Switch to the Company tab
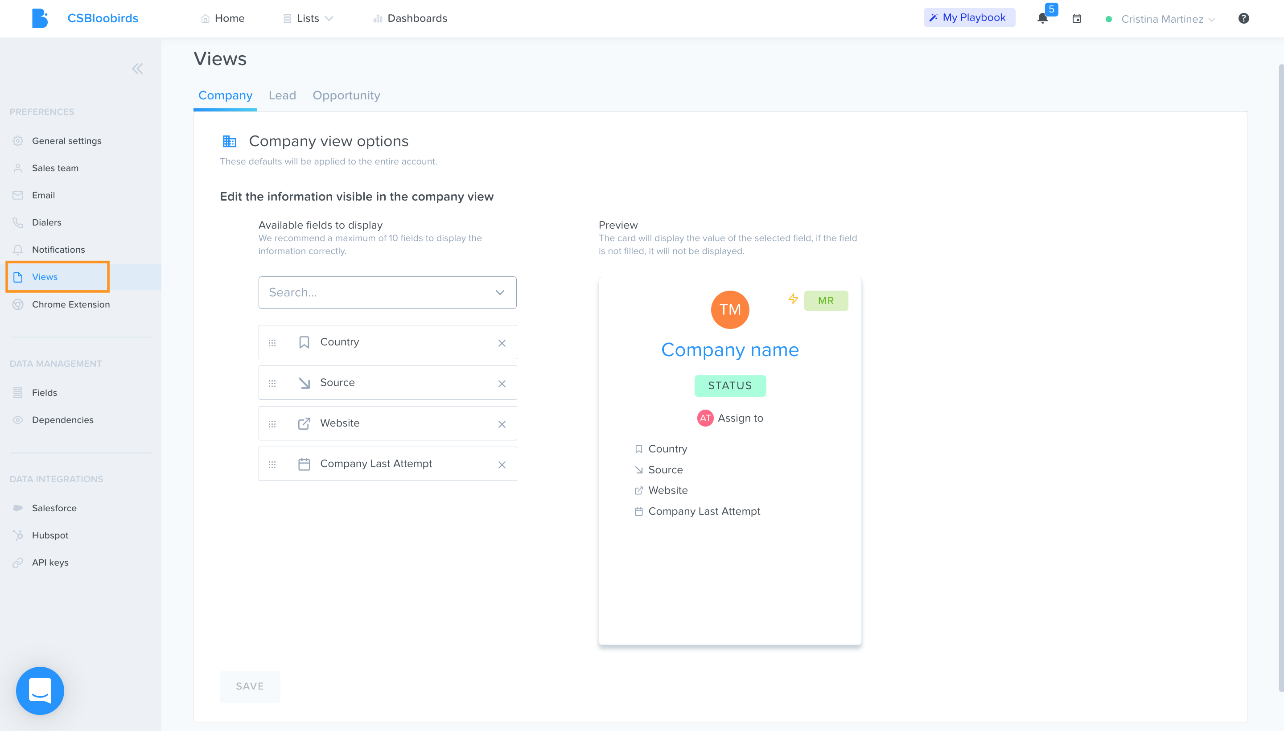Viewport: 1284px width, 731px height. tap(225, 95)
